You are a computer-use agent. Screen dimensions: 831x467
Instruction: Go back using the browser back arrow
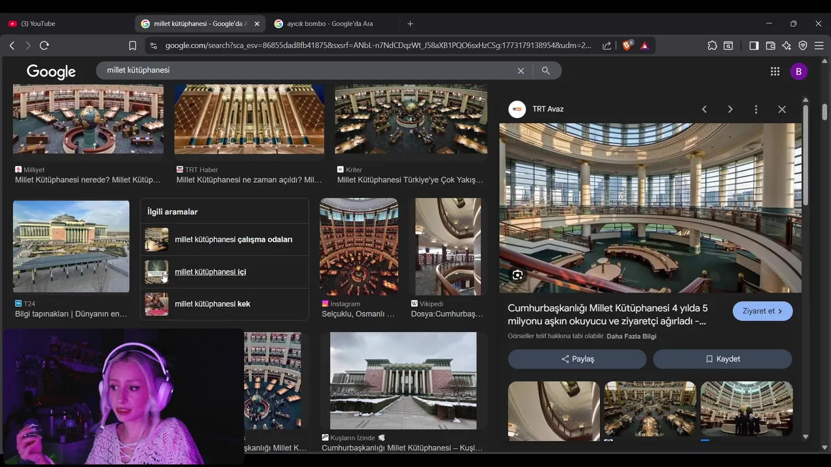click(12, 45)
